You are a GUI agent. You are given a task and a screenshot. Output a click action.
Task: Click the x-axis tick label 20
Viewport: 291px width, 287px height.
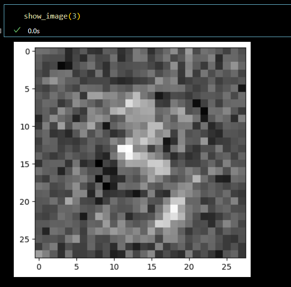(x=189, y=267)
